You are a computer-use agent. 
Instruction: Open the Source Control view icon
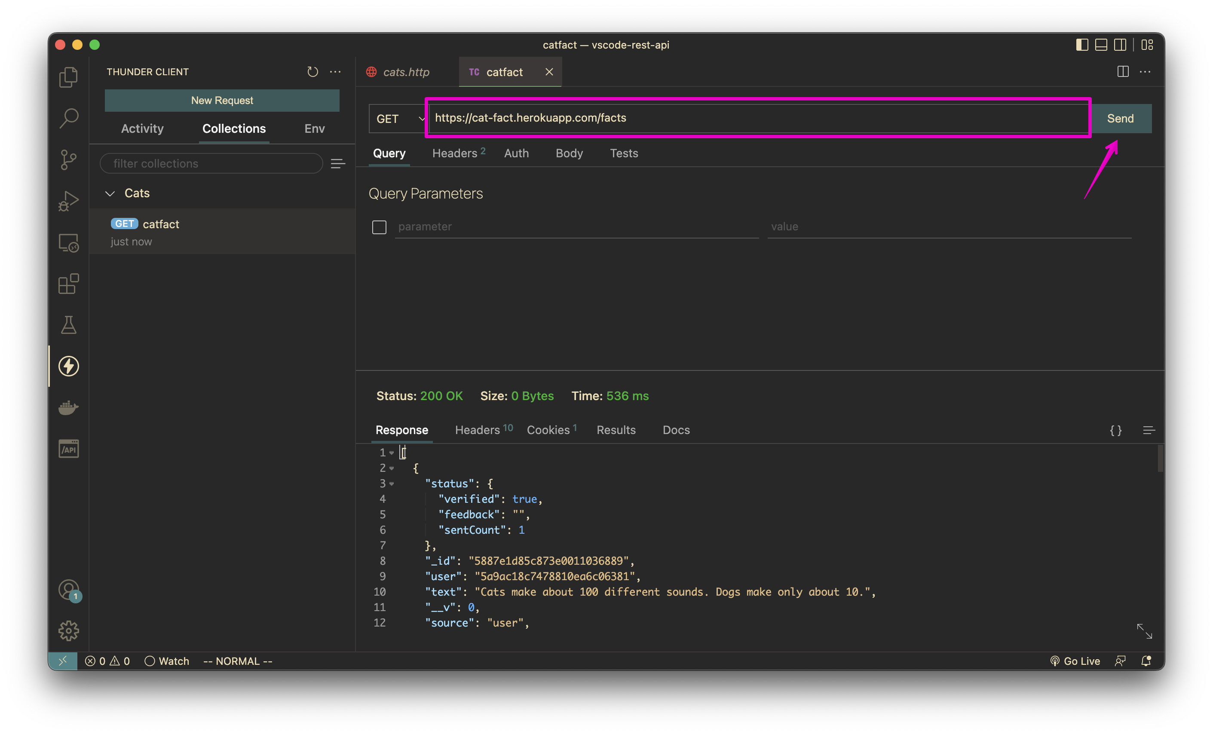[68, 159]
